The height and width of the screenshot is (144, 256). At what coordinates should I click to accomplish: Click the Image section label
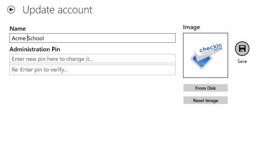pyautogui.click(x=191, y=27)
